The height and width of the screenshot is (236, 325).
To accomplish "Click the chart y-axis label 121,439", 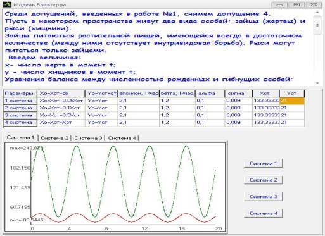I will [x=20, y=187].
